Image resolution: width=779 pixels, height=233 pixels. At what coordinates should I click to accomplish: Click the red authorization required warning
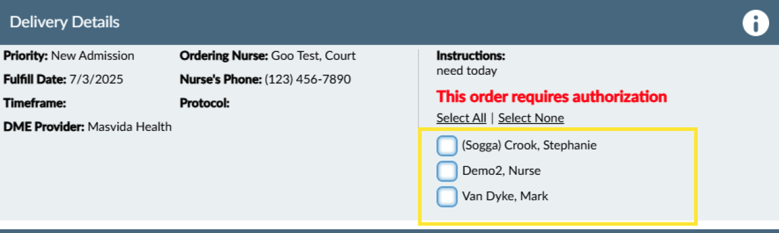(552, 96)
